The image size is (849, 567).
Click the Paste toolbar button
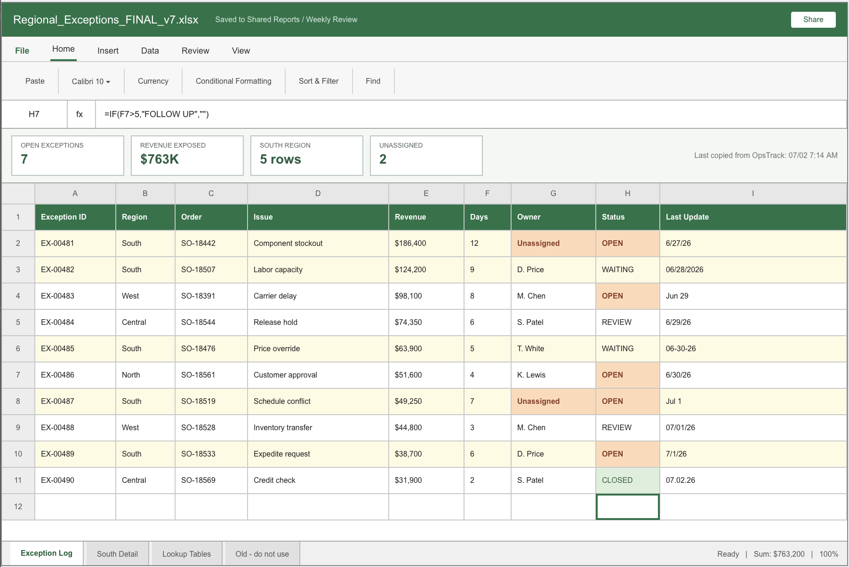[x=35, y=81]
